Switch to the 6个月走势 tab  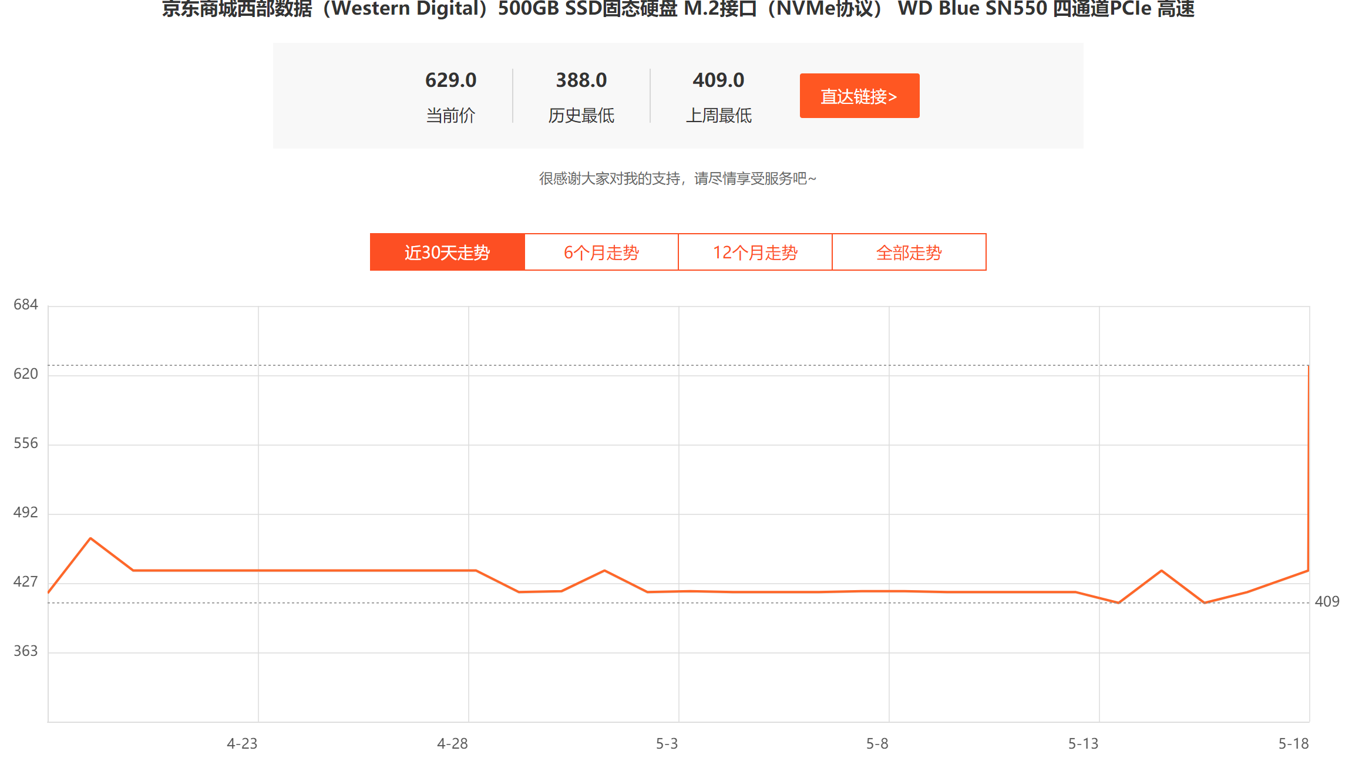[601, 252]
